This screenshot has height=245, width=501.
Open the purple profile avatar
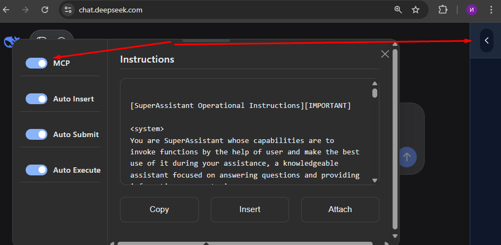point(472,10)
